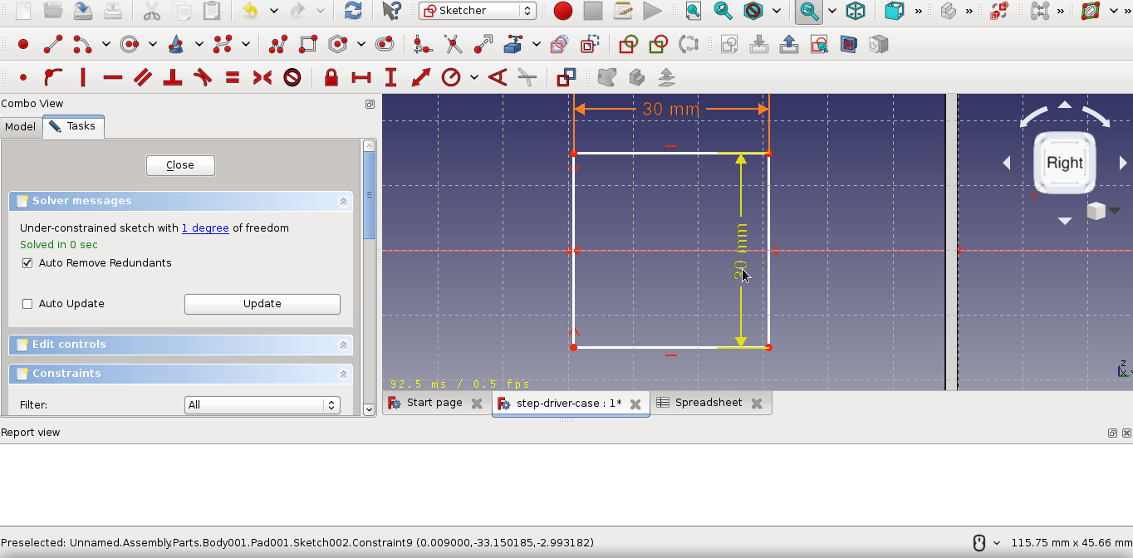Select the Create polyline tool
Viewport: 1133px width, 558px height.
tap(278, 44)
